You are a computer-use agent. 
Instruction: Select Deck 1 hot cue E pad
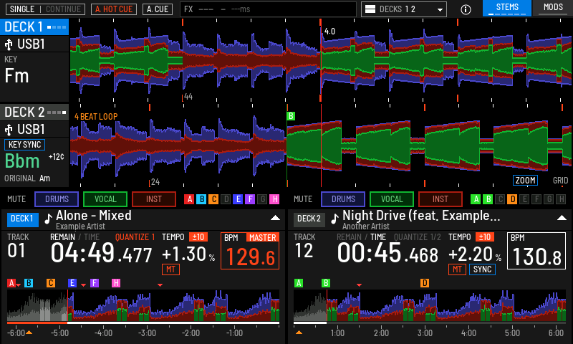238,199
